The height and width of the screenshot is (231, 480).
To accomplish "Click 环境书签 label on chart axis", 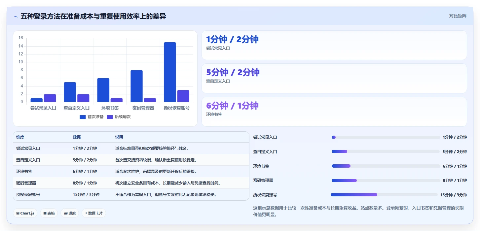I will click(110, 108).
